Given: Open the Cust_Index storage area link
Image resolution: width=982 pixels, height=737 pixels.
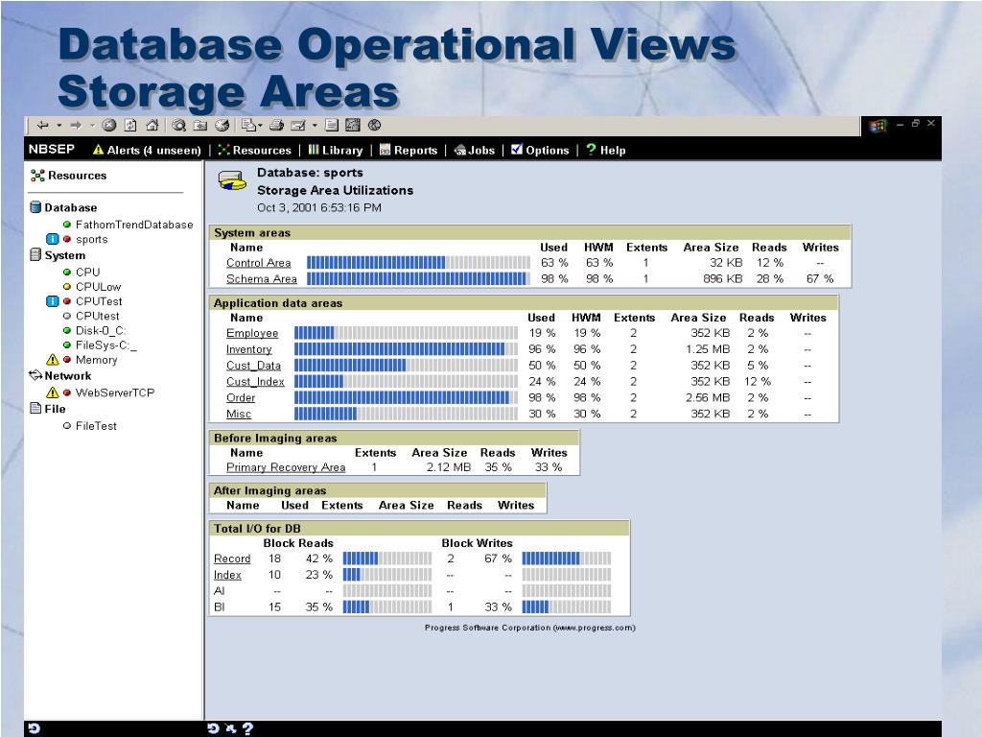Looking at the screenshot, I should 255,382.
